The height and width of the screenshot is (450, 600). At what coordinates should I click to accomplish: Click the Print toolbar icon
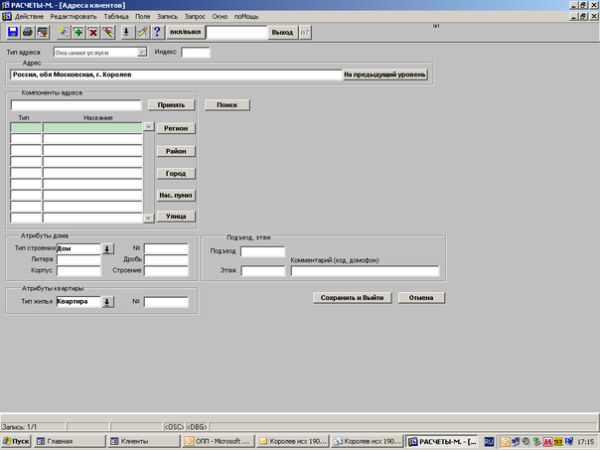tap(27, 33)
